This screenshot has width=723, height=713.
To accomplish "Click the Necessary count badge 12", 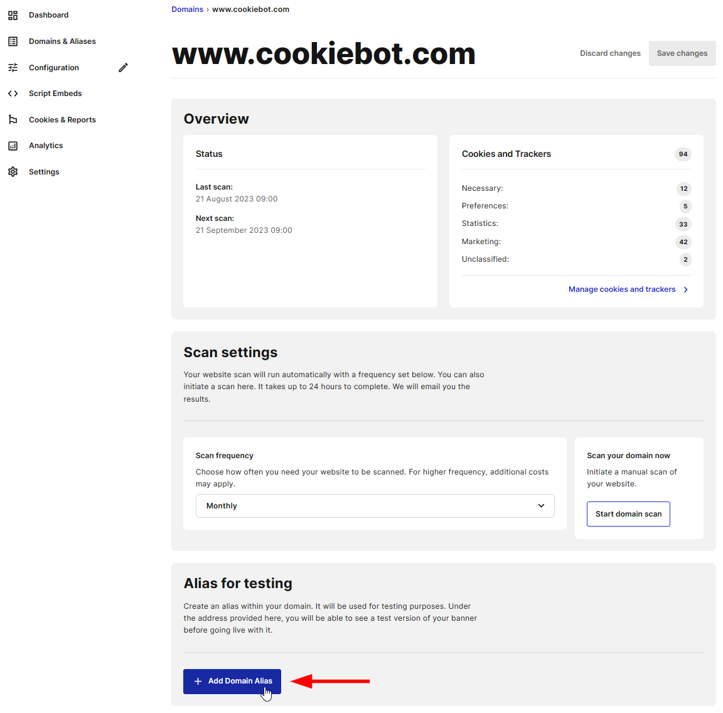I will tap(684, 189).
